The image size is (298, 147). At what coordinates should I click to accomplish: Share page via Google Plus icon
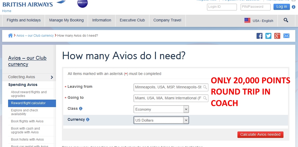pyautogui.click(x=277, y=36)
